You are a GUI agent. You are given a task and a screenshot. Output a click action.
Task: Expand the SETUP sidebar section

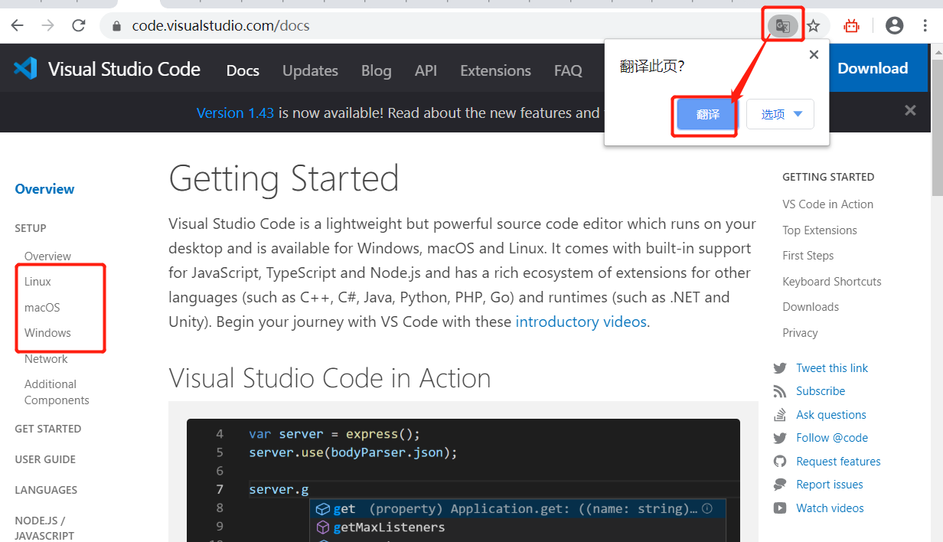pos(31,228)
